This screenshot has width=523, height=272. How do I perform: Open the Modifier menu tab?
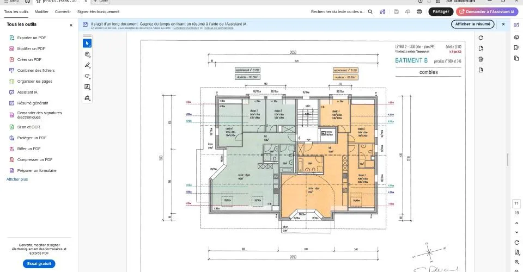42,11
